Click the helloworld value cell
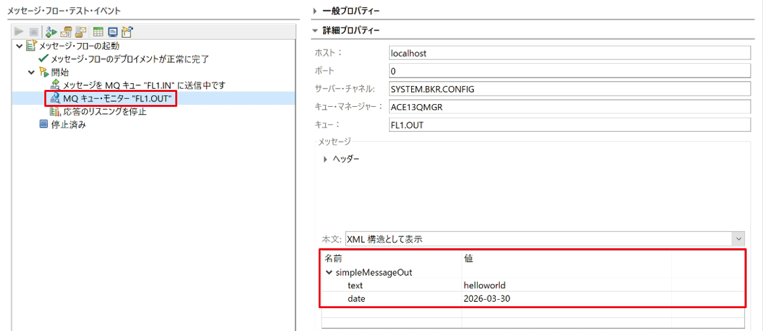 566,285
